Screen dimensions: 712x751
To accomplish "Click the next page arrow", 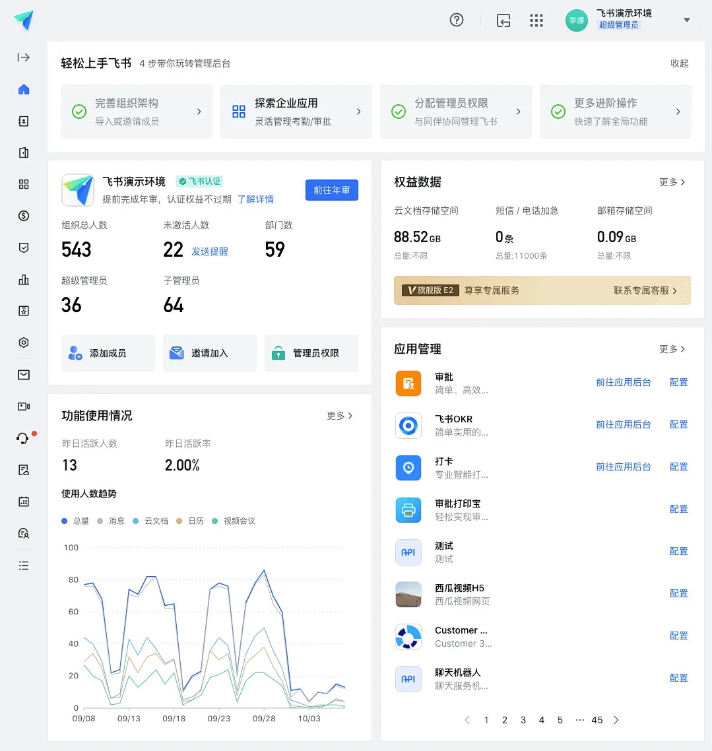I will point(616,721).
